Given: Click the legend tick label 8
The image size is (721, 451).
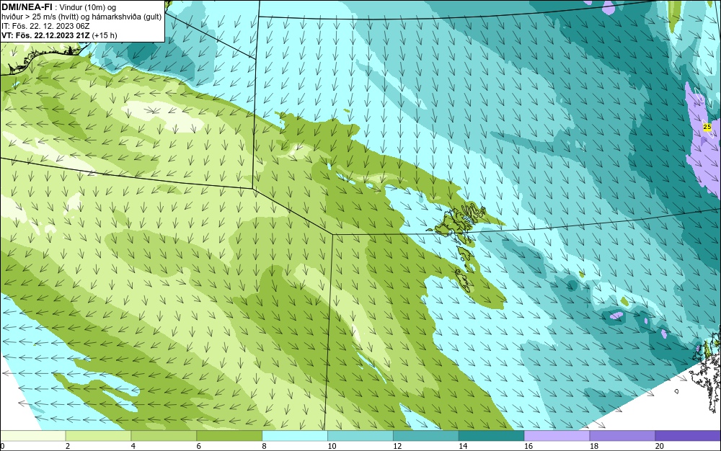Looking at the screenshot, I should coord(264,446).
